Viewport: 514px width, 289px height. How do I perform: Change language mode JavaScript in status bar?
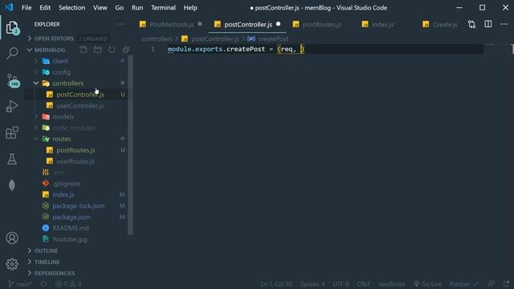click(391, 284)
